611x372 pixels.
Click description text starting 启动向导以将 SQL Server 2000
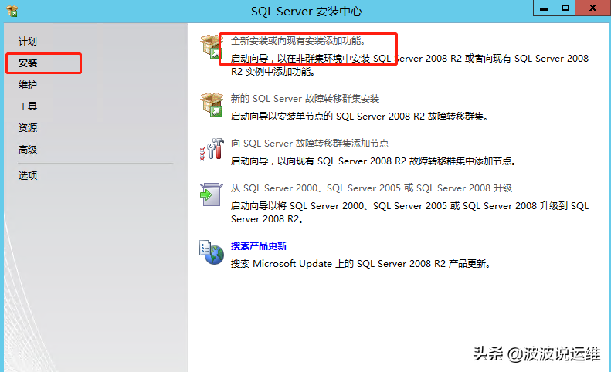click(x=409, y=212)
